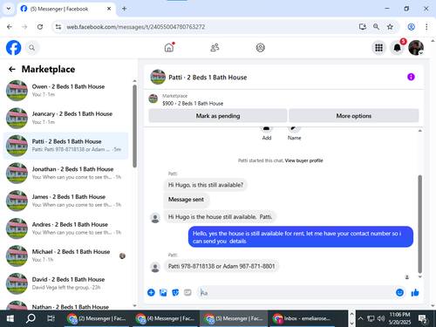Send a thumbs-up like
Screen dimensions: 436x327
pyautogui.click(x=415, y=292)
